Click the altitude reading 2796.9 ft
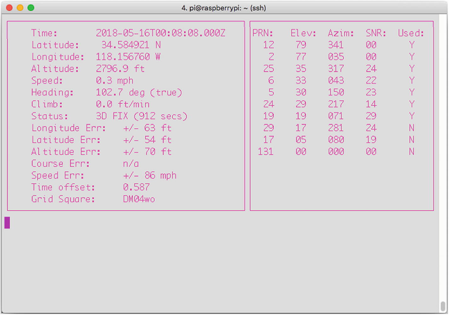The height and width of the screenshot is (315, 449). tap(120, 69)
